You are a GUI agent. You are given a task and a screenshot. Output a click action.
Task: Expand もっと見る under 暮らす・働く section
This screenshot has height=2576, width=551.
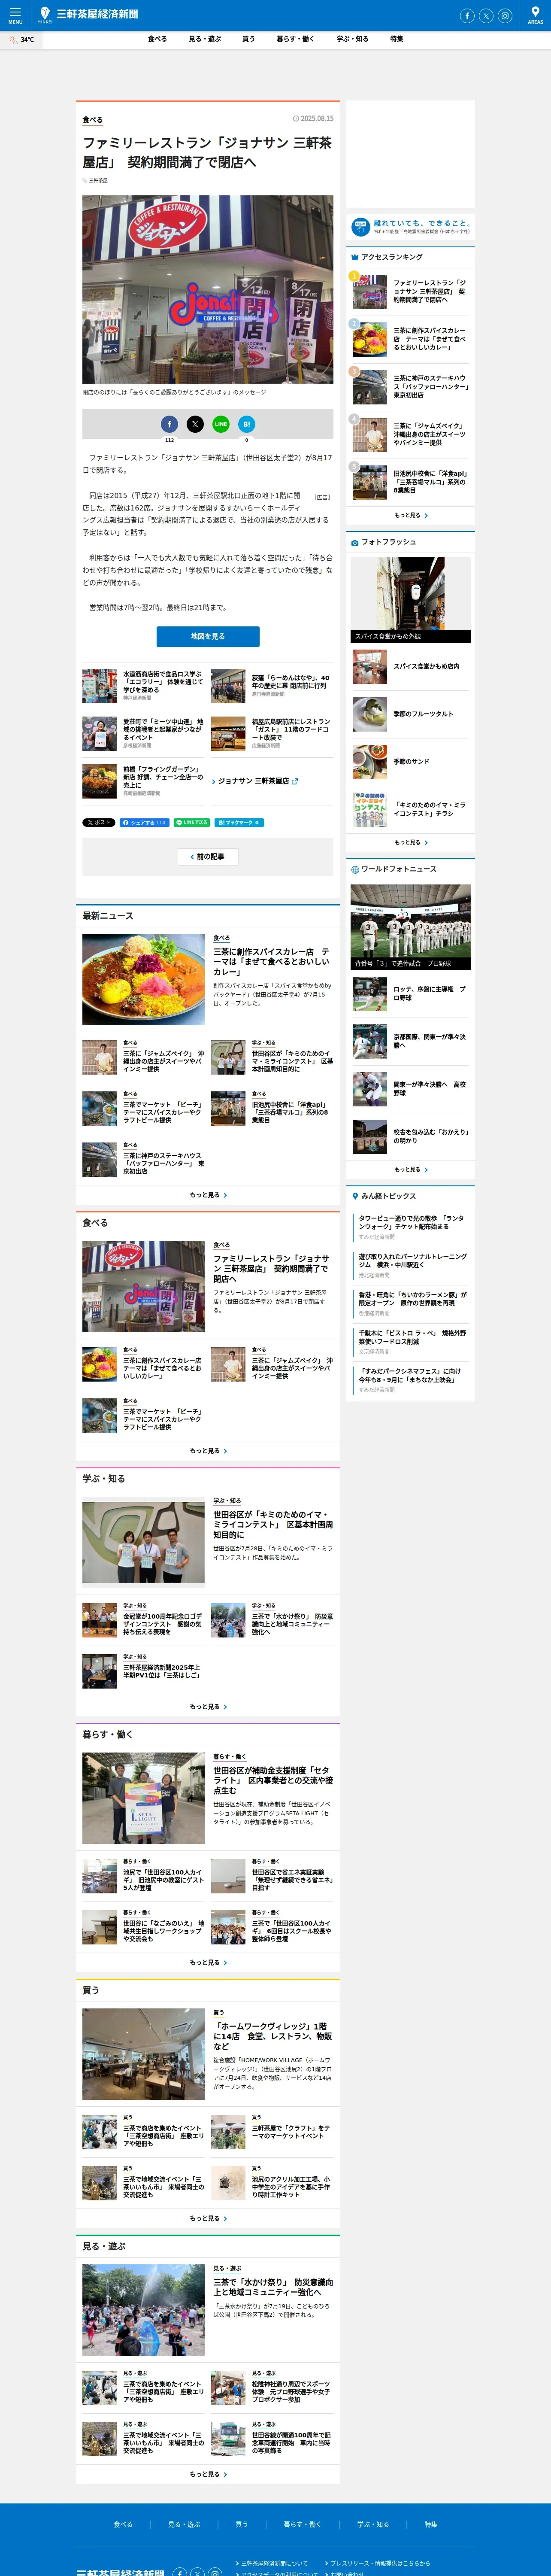click(x=208, y=1962)
